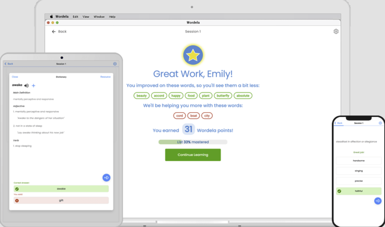Viewport: 385px width, 227px height.
Task: Click the blue next arrow on the phone quiz
Action: click(378, 201)
